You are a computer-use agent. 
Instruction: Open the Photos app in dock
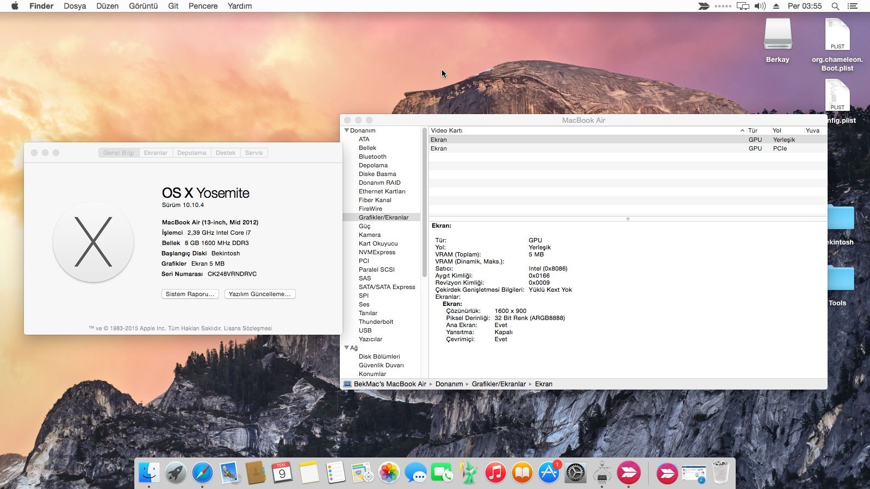[389, 473]
